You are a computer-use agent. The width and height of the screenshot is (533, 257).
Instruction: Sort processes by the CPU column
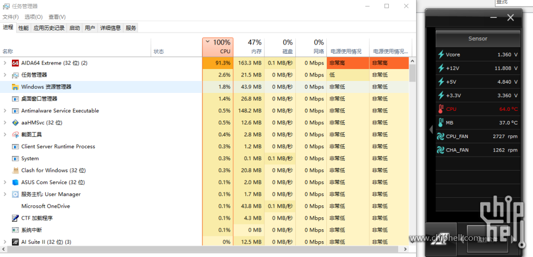click(218, 47)
